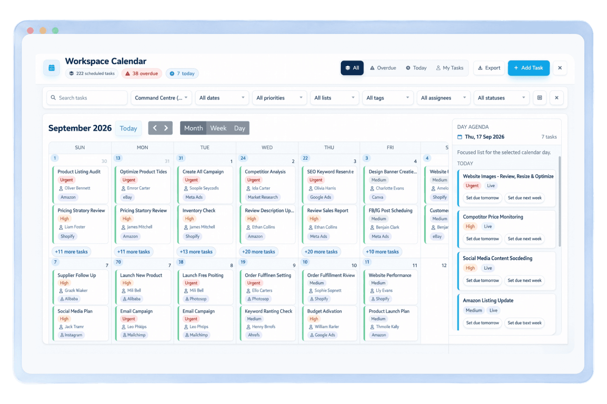Go to the previous month arrow
This screenshot has width=607, height=404.
pos(155,128)
